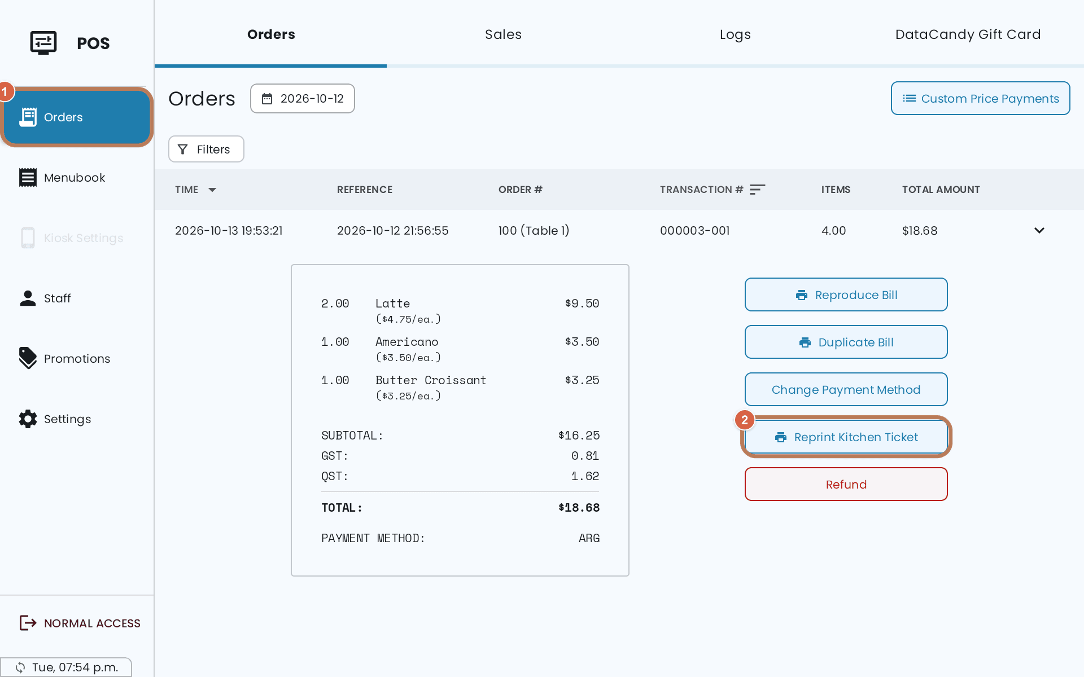Viewport: 1084px width, 677px height.
Task: Click the PAYMENT METHOD ARG line
Action: [460, 538]
